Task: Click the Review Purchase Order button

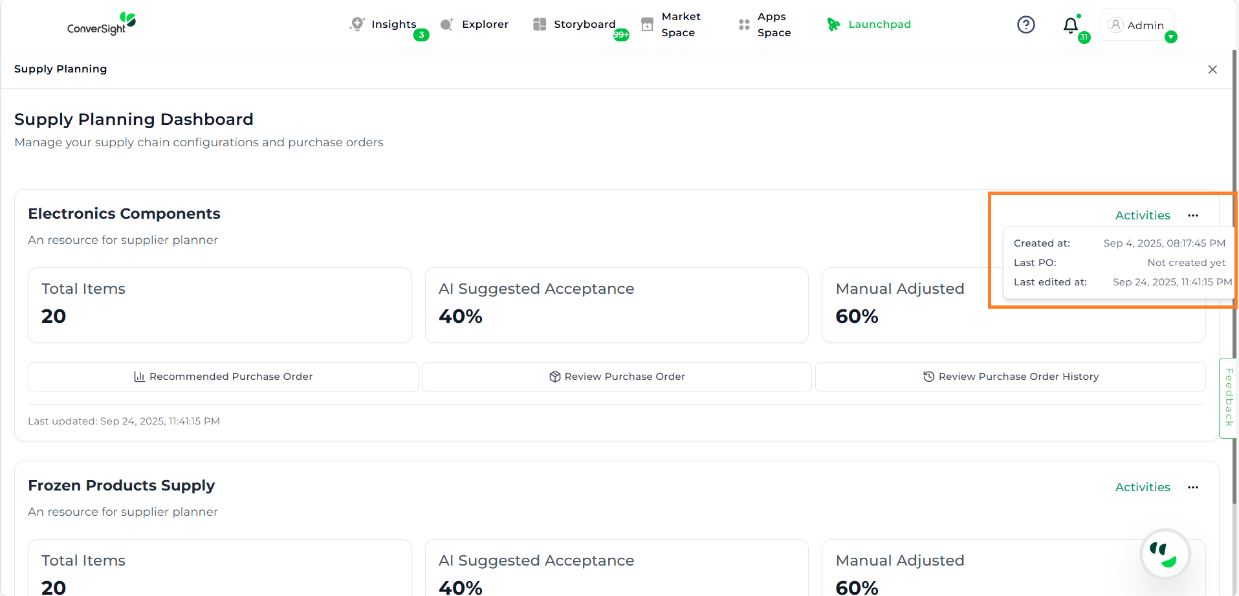Action: [617, 377]
